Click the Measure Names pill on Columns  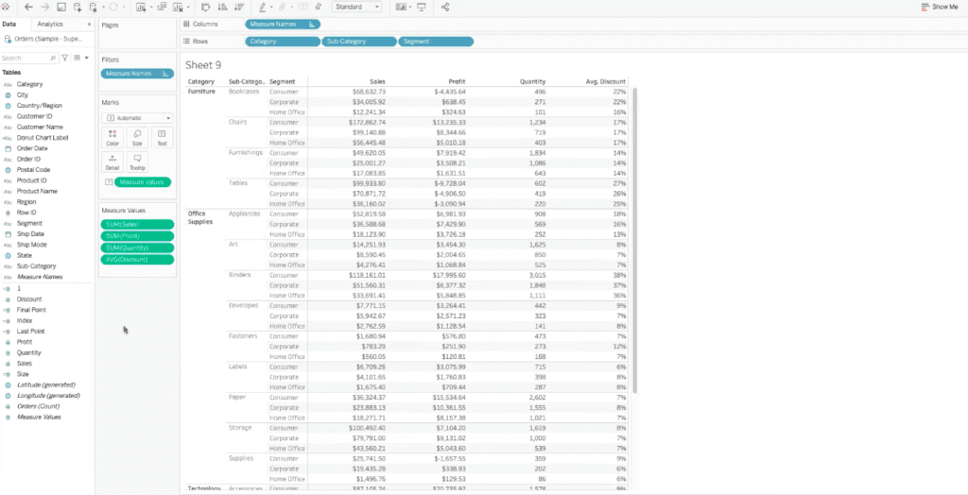pos(282,24)
